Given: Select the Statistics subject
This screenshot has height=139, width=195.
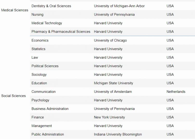Looking at the screenshot, I should [x=38, y=49].
